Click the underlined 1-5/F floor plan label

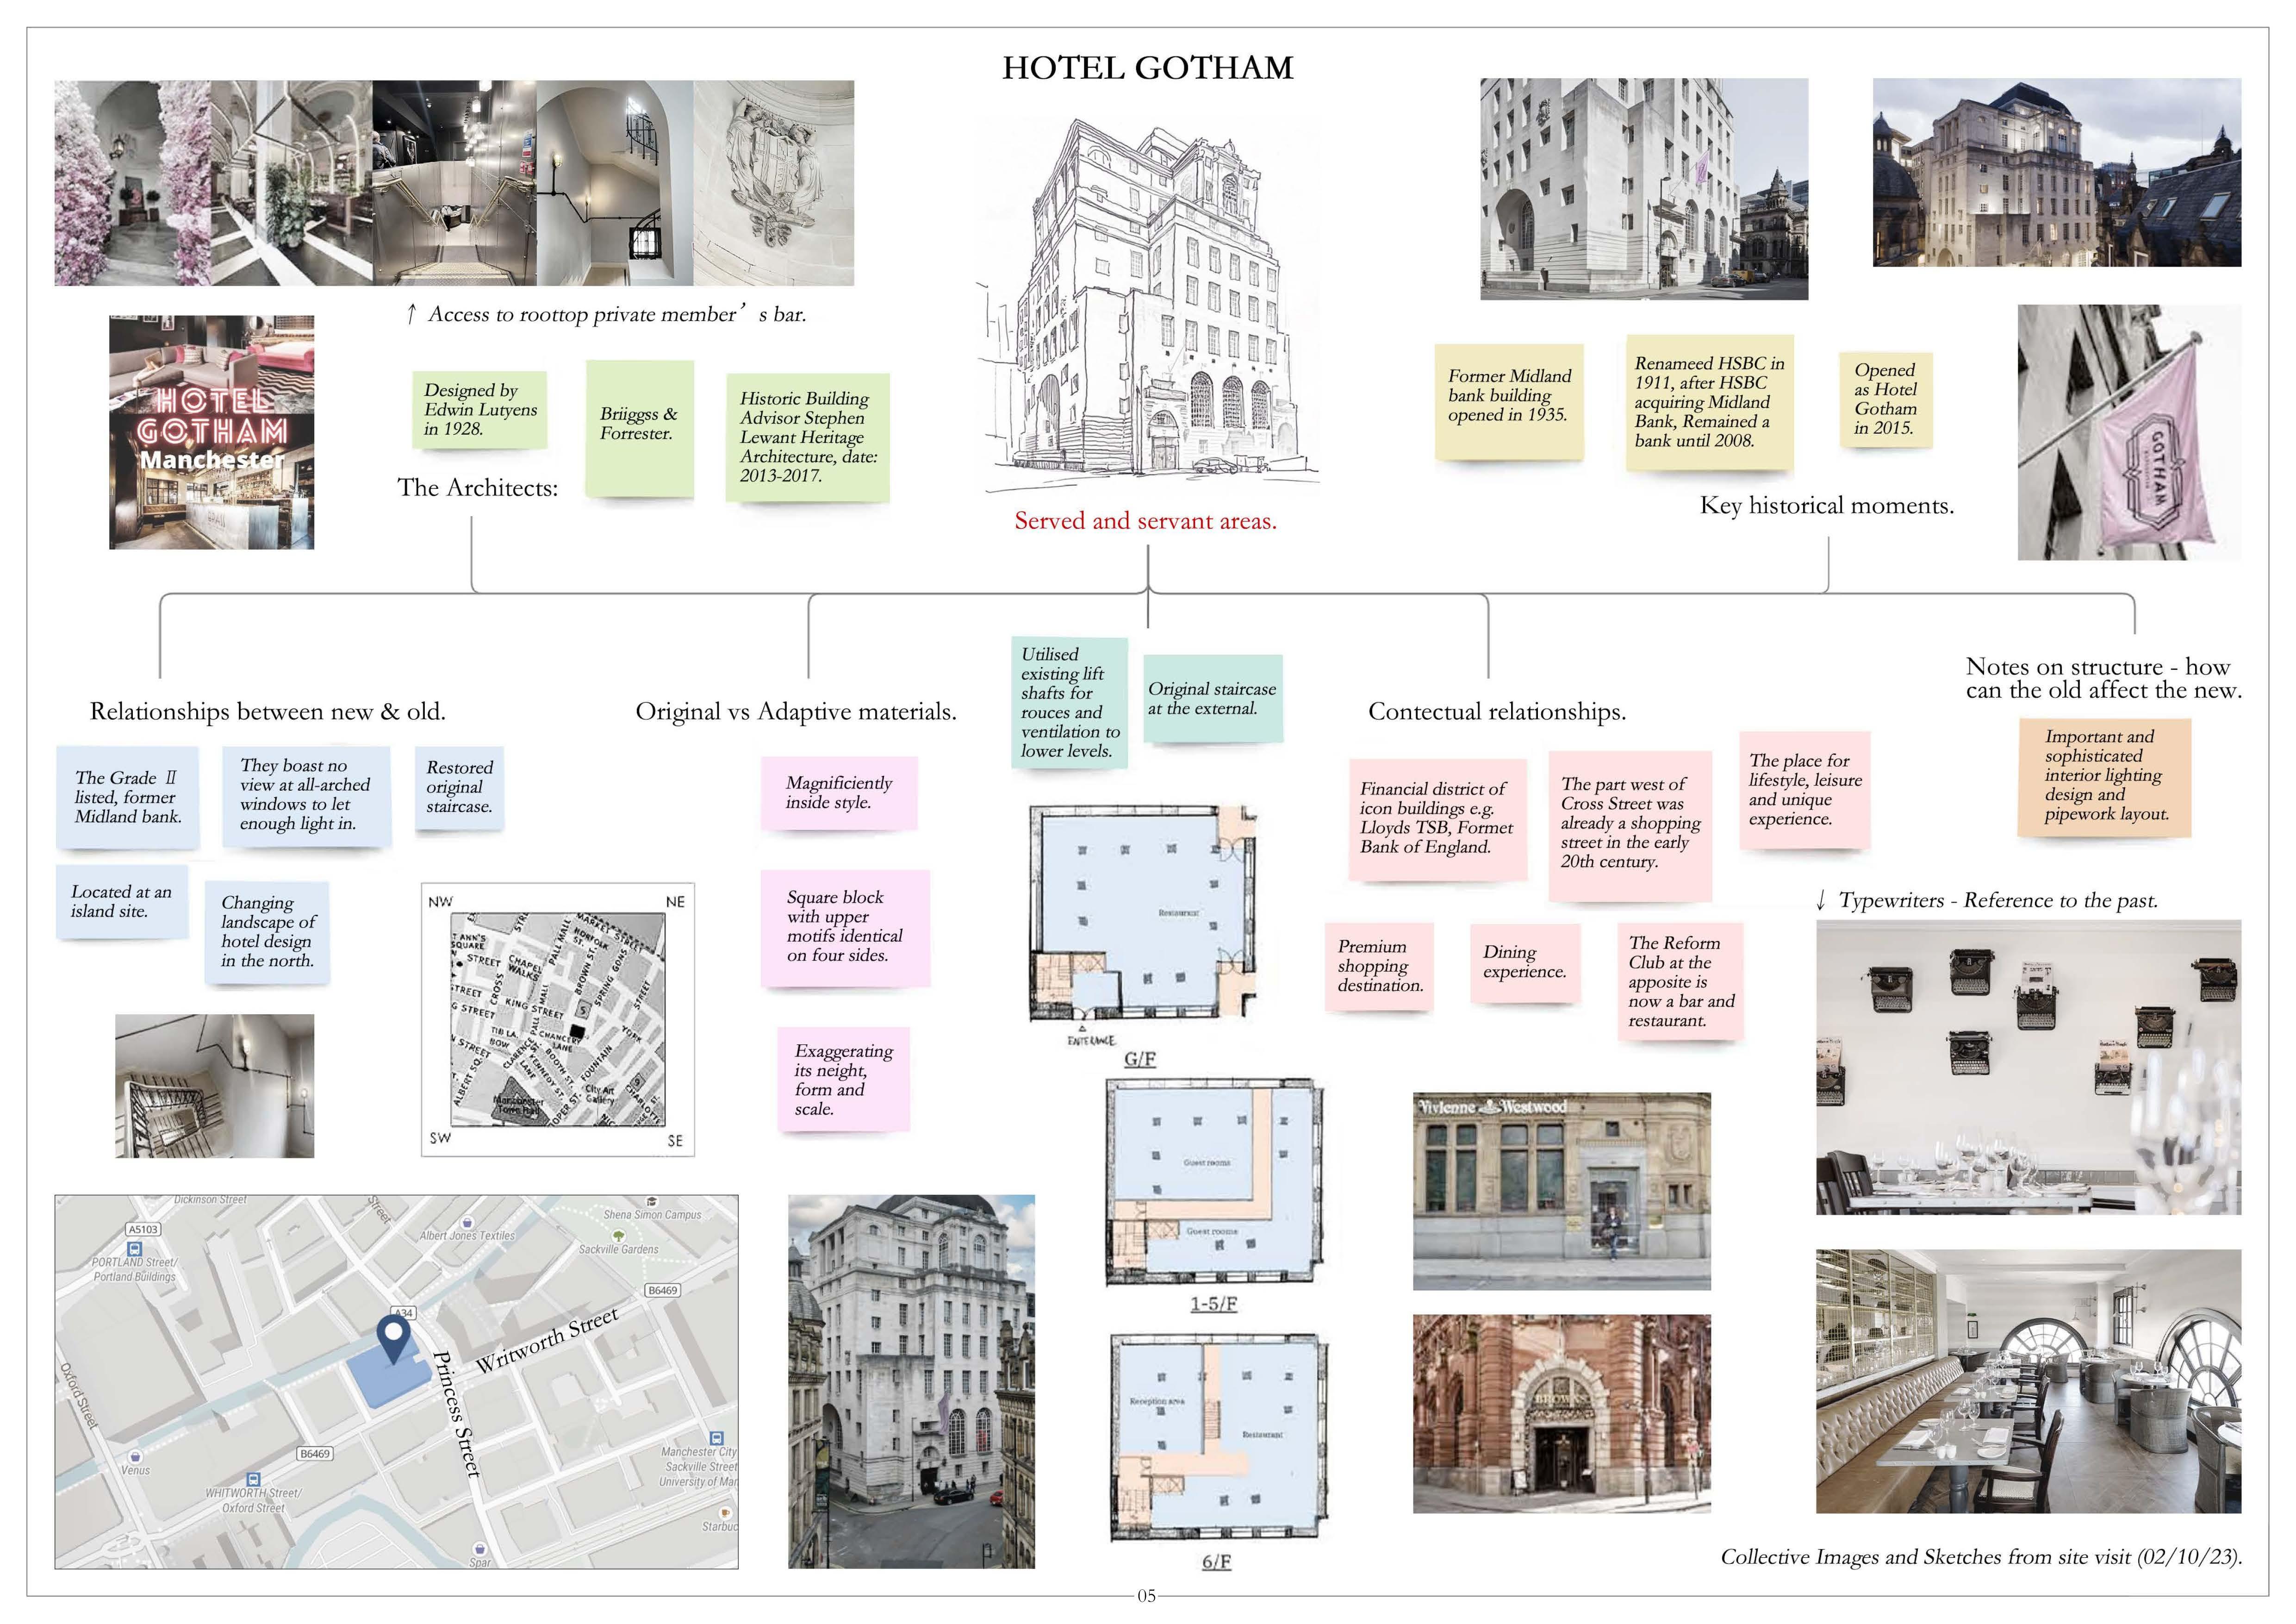(1213, 1304)
